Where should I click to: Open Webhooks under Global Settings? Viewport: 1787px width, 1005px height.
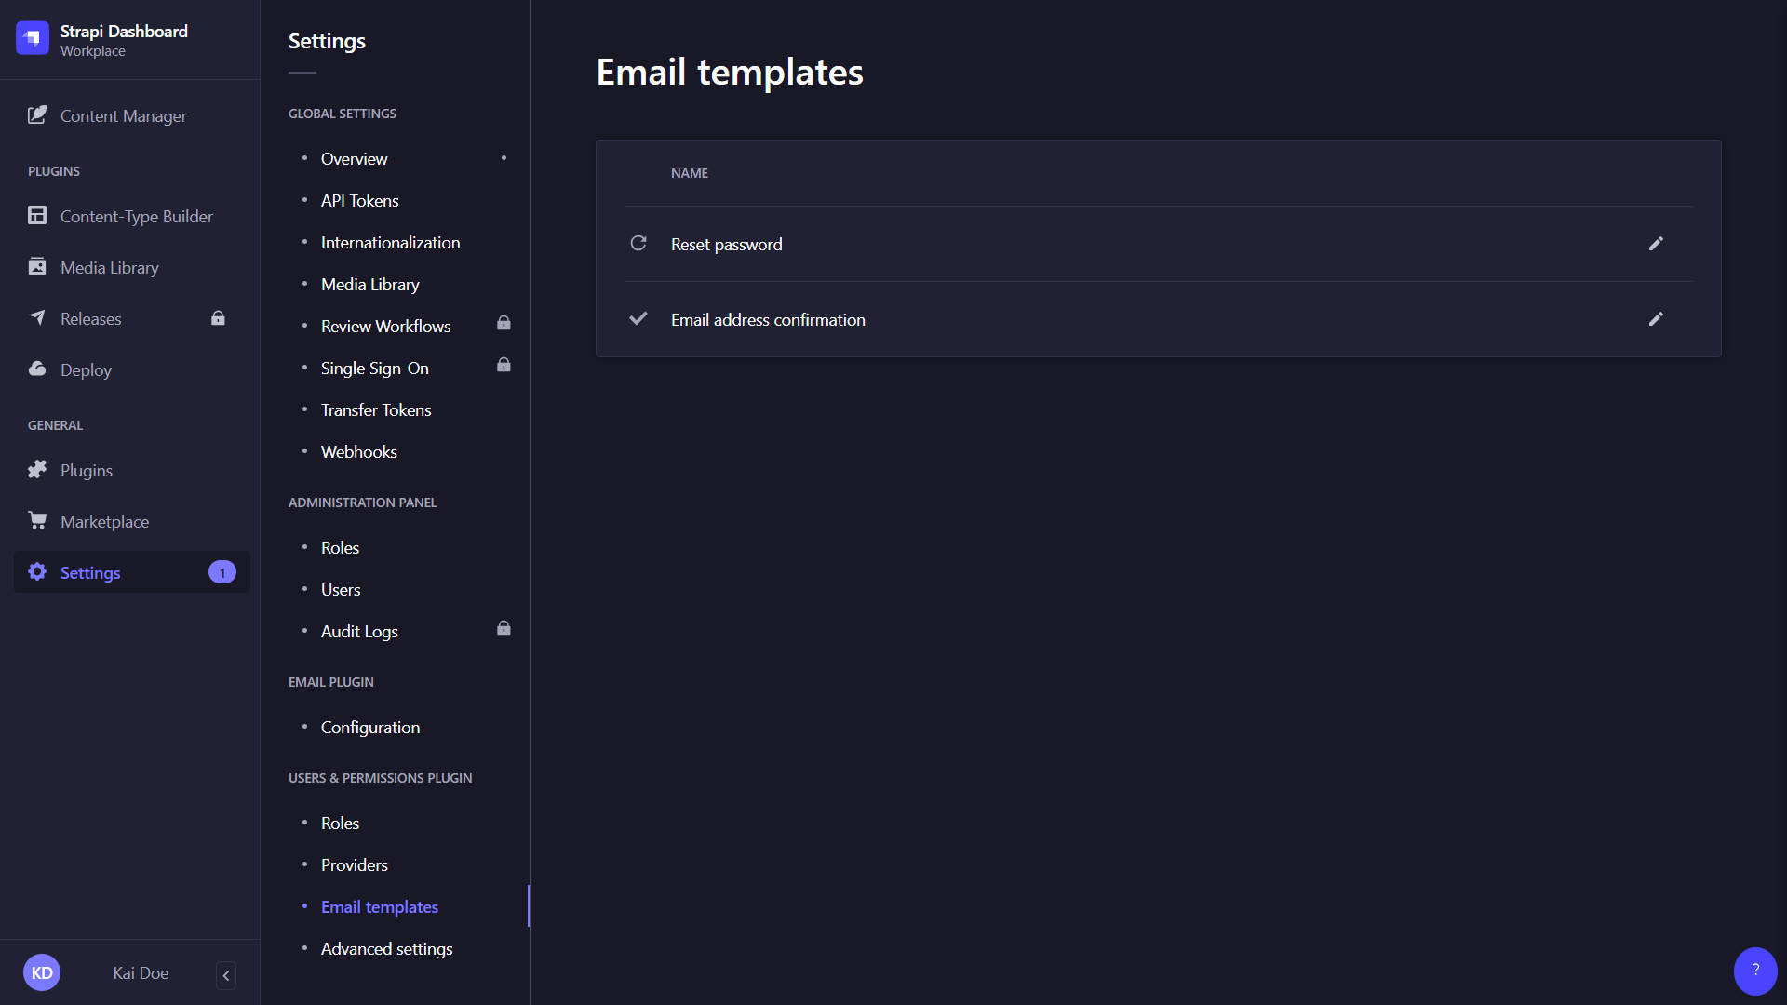pyautogui.click(x=359, y=451)
